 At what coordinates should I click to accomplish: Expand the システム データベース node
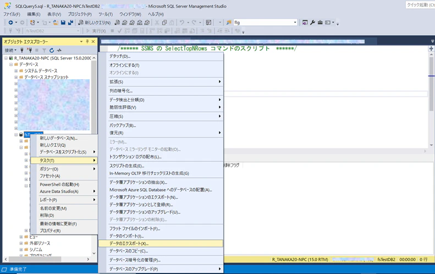coord(16,71)
